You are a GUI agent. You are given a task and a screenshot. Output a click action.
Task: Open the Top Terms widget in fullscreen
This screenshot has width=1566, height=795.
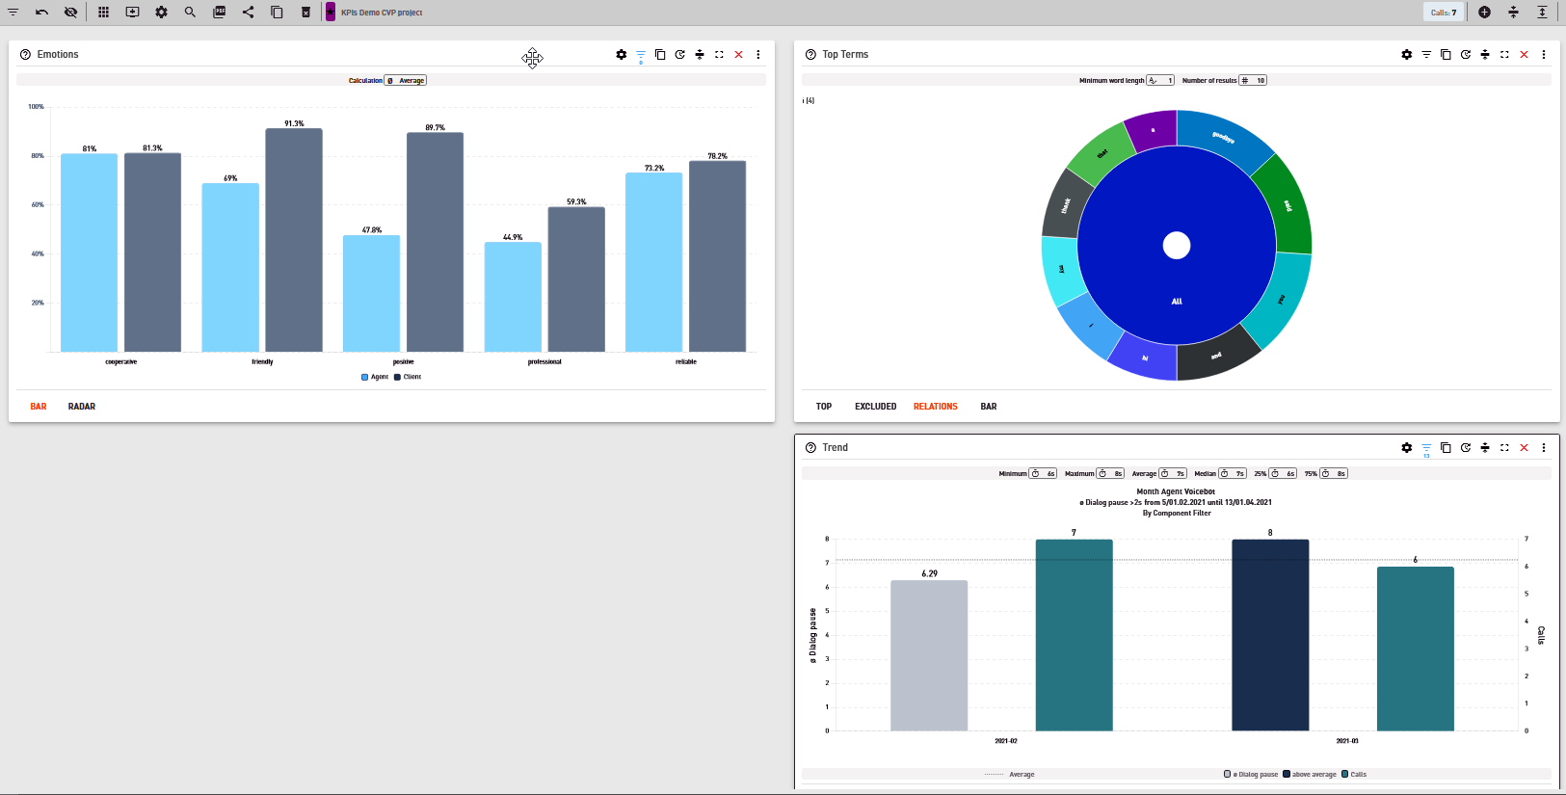pyautogui.click(x=1504, y=55)
